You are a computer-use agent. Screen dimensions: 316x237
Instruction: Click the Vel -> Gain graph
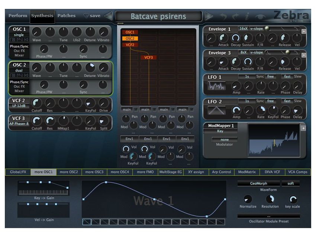(x=43, y=210)
